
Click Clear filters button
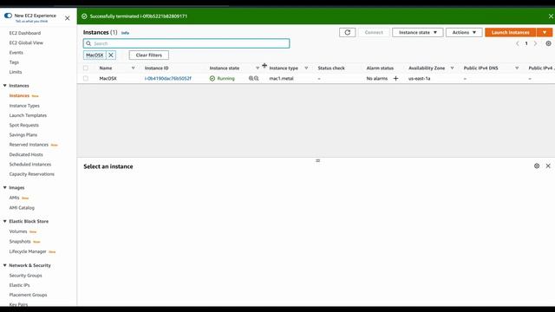pyautogui.click(x=148, y=55)
